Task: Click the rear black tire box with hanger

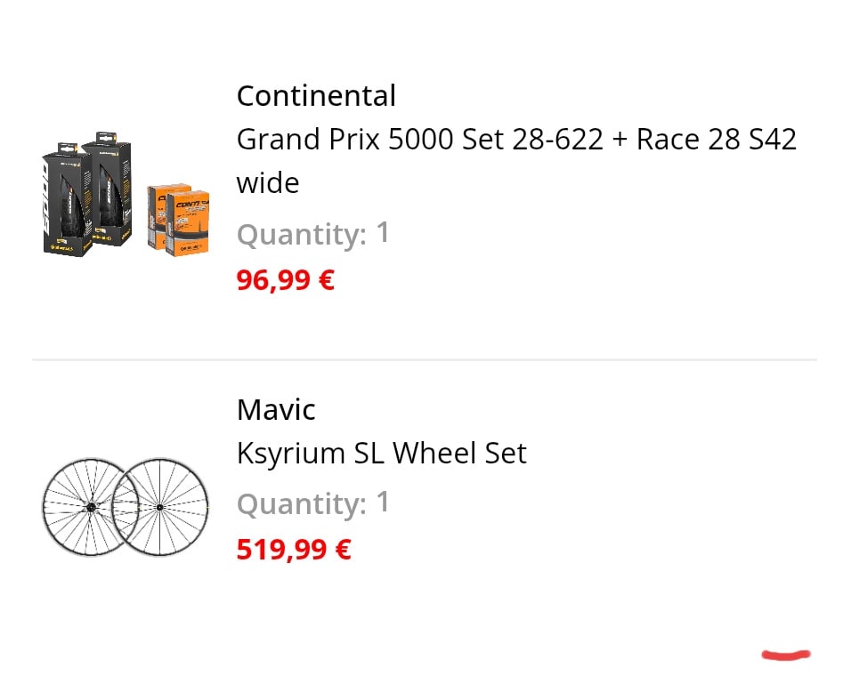Action: [x=108, y=188]
